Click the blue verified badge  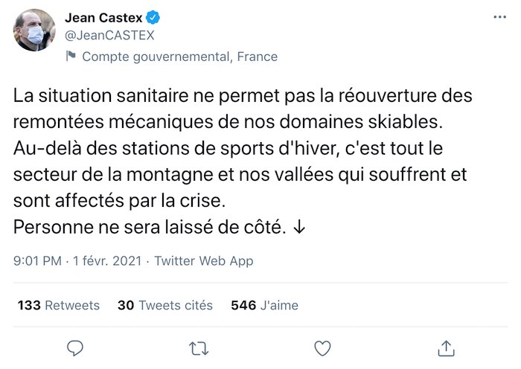(151, 17)
